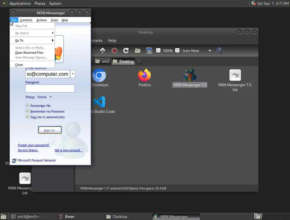Go to Home folder via toolbar icon
290x220 pixels.
pos(137,50)
